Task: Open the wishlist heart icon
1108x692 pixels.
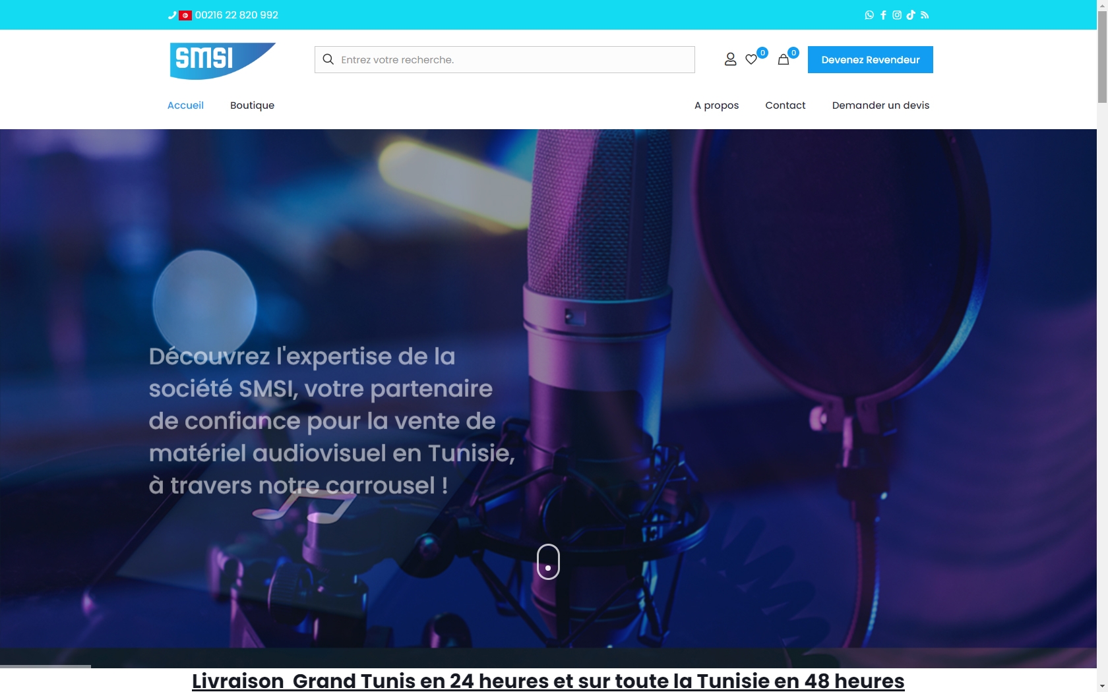Action: 751,59
